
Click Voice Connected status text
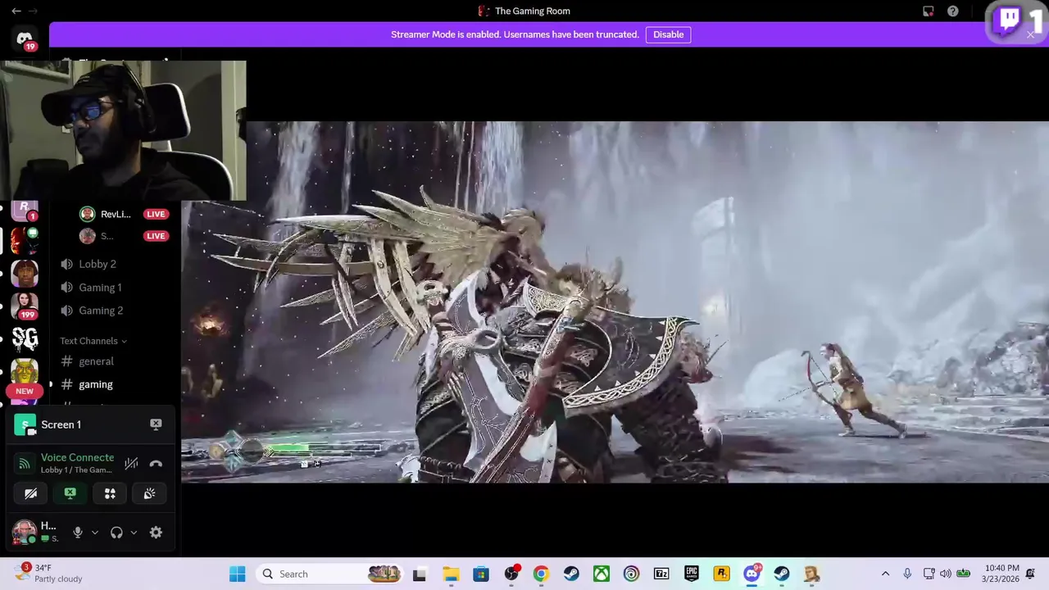(x=77, y=457)
